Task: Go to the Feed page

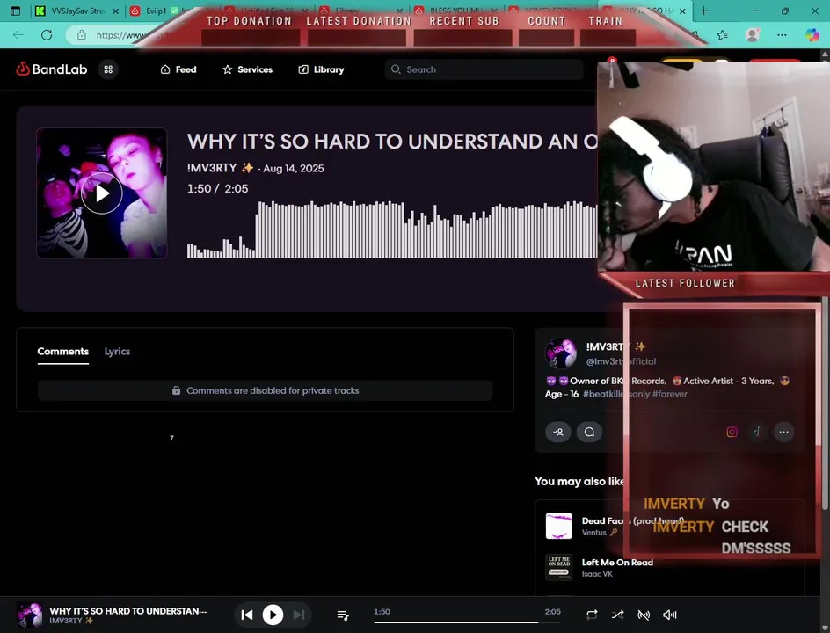Action: click(178, 69)
